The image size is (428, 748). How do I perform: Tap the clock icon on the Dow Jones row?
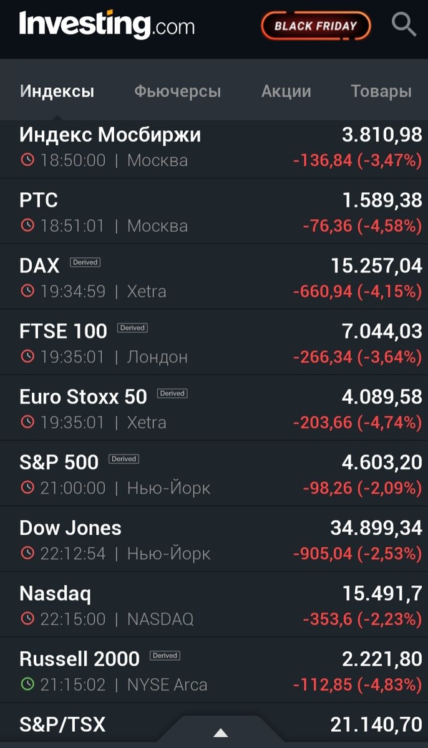pyautogui.click(x=27, y=554)
